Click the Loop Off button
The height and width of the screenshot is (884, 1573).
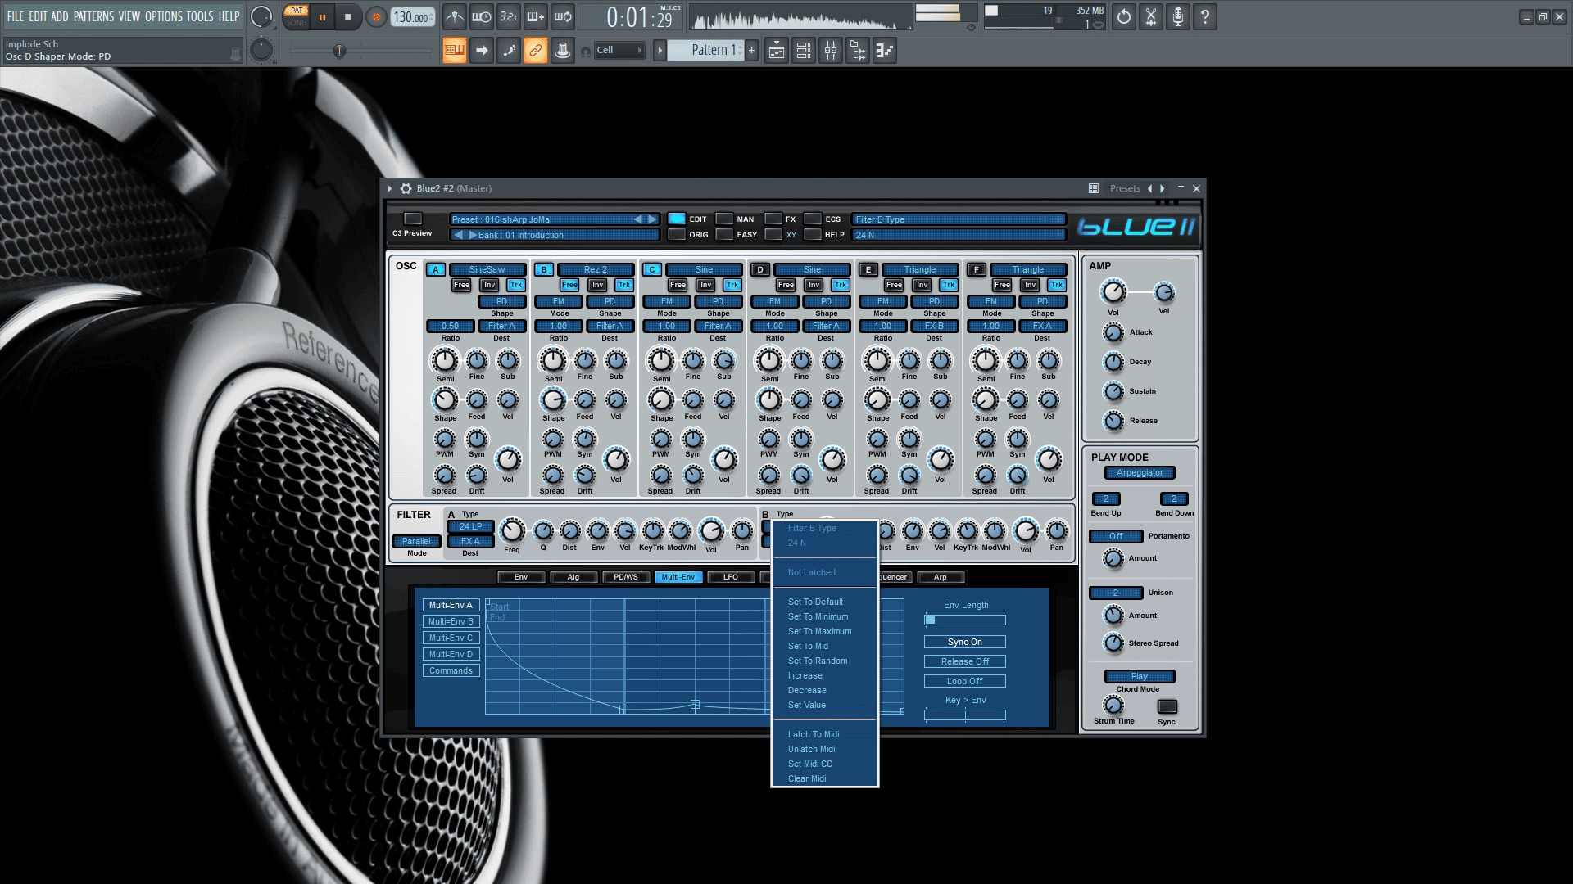pos(965,681)
